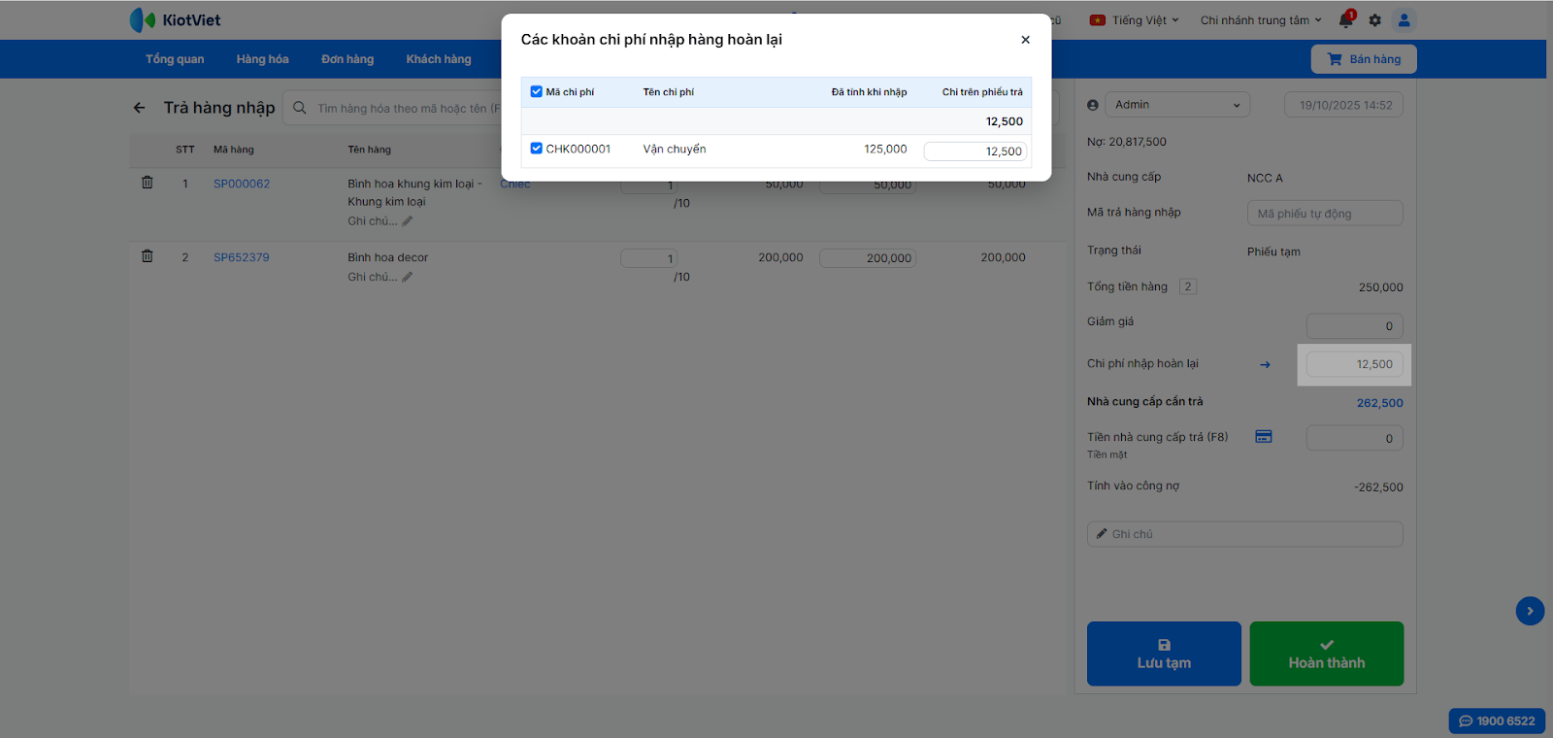Click the date field 19/10/2025 14:52
The width and height of the screenshot is (1553, 738).
click(x=1344, y=105)
